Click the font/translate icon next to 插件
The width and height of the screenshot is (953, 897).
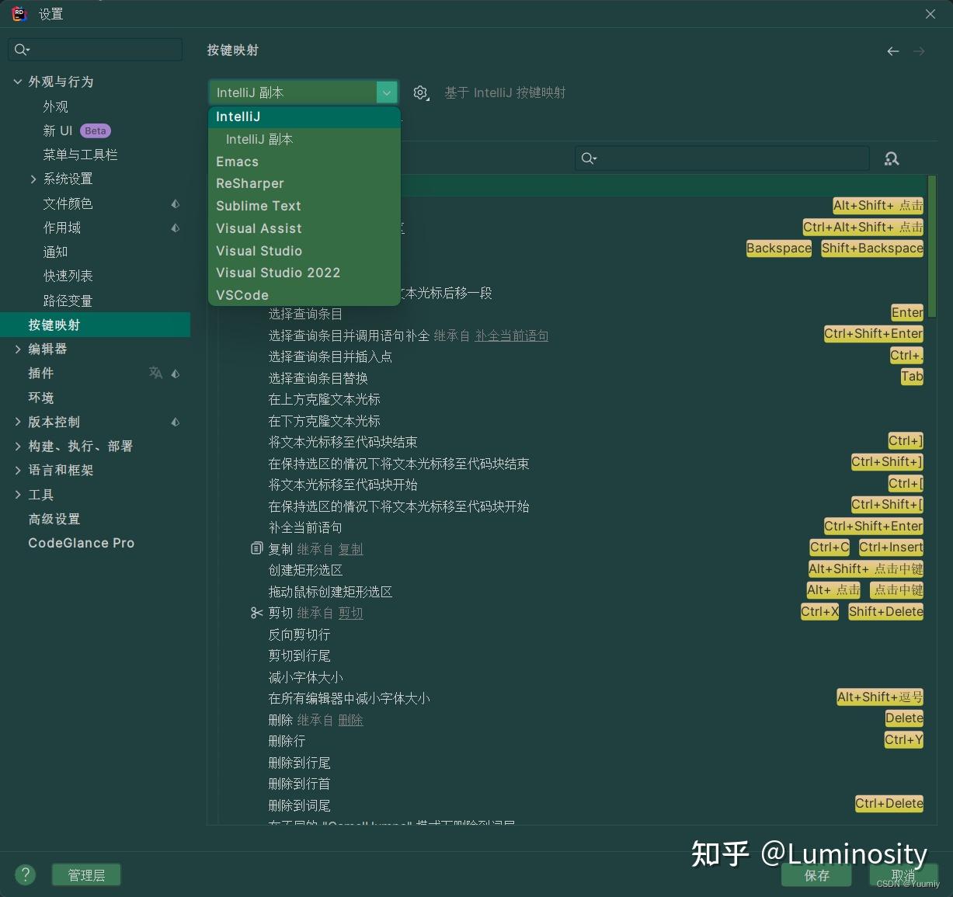tap(155, 374)
